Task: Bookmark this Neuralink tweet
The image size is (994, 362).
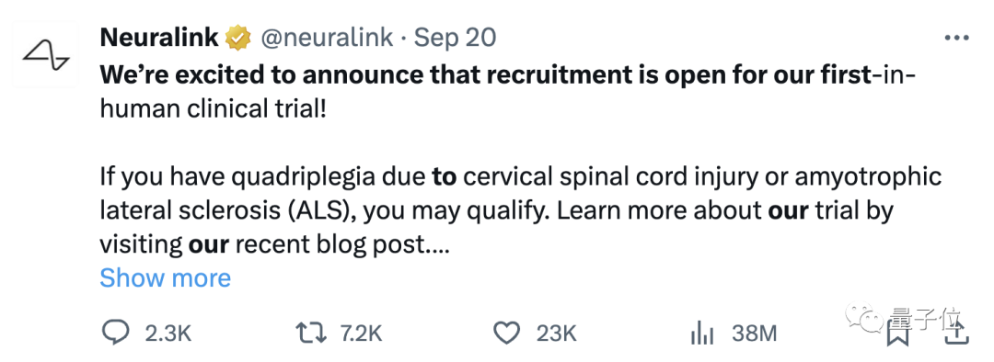Action: 897,334
